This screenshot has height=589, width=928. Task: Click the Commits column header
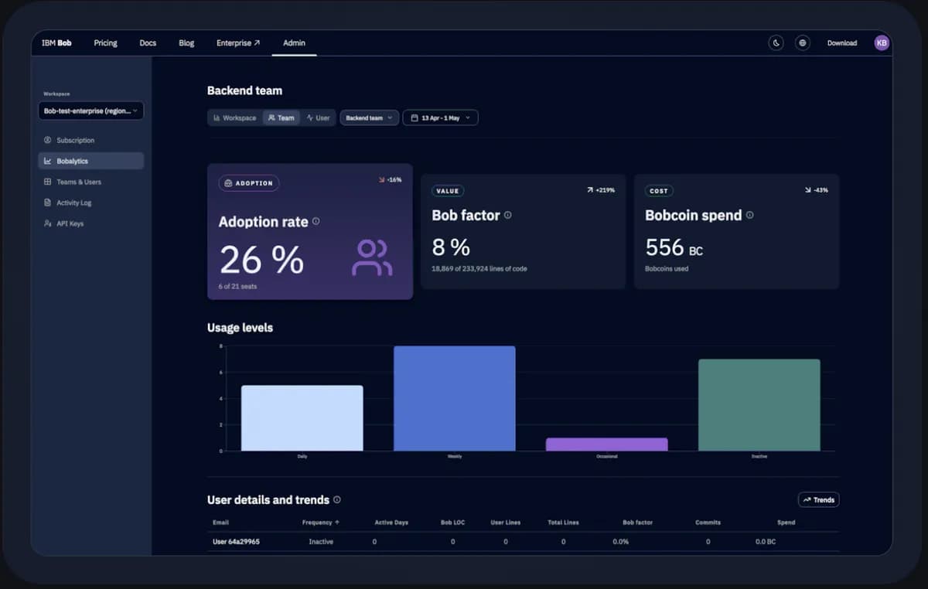coord(708,523)
